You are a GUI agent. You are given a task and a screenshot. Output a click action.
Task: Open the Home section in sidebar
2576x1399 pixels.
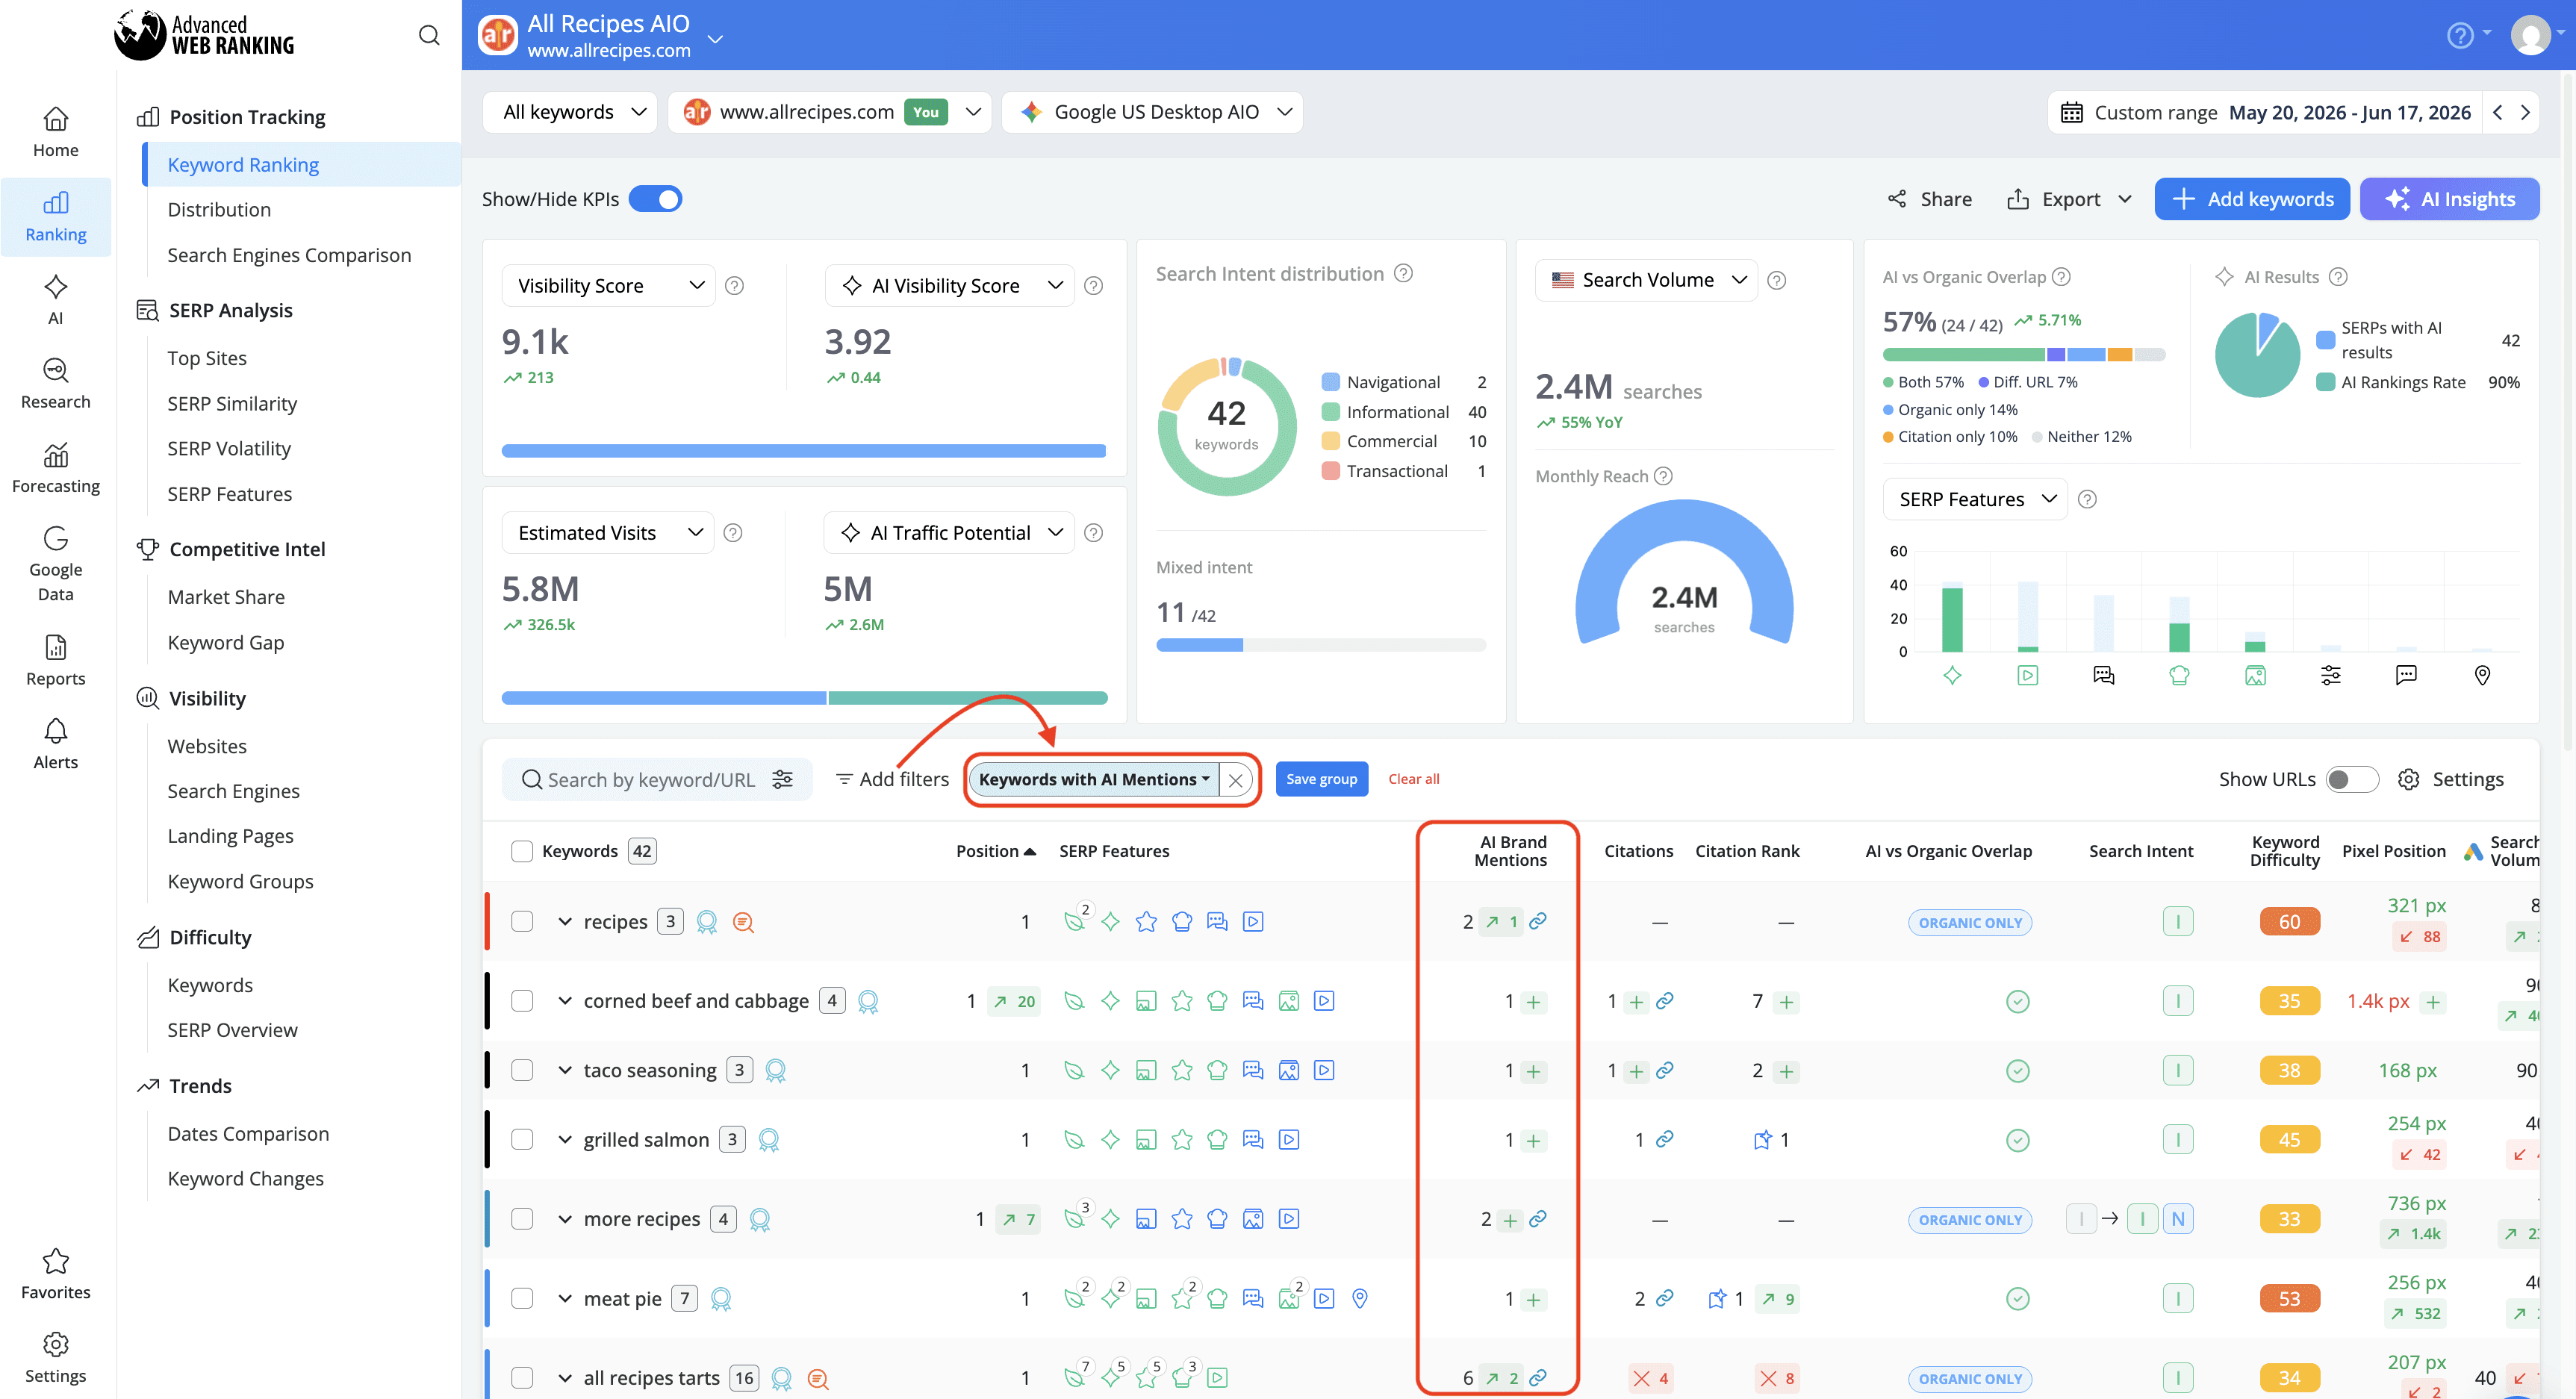pos(55,132)
